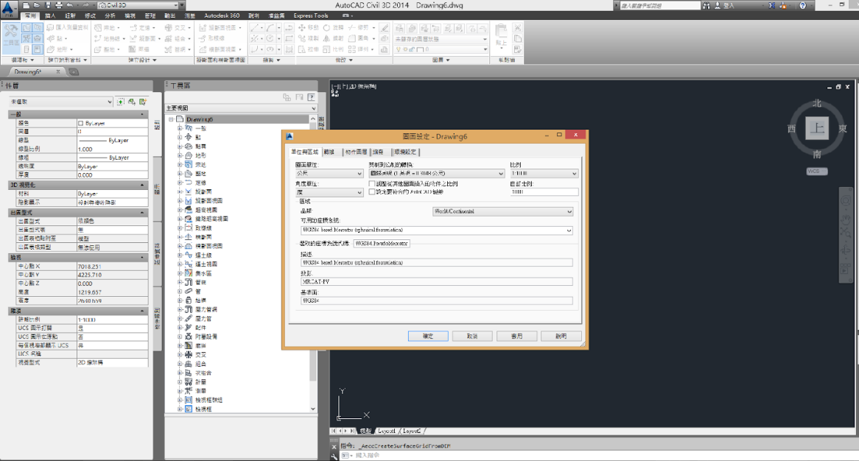
Task: Open the Civil 3D workspace dropdown
Action: pyautogui.click(x=138, y=5)
